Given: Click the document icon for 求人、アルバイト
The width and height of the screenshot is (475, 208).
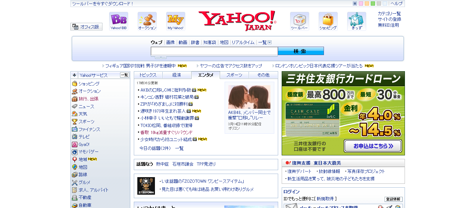Looking at the screenshot, I should coord(75,190).
